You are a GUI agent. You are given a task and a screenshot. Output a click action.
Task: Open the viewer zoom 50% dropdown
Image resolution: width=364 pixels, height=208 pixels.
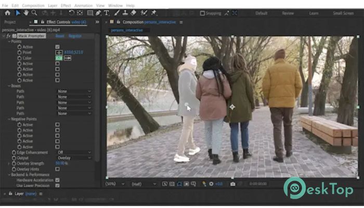click(x=115, y=184)
